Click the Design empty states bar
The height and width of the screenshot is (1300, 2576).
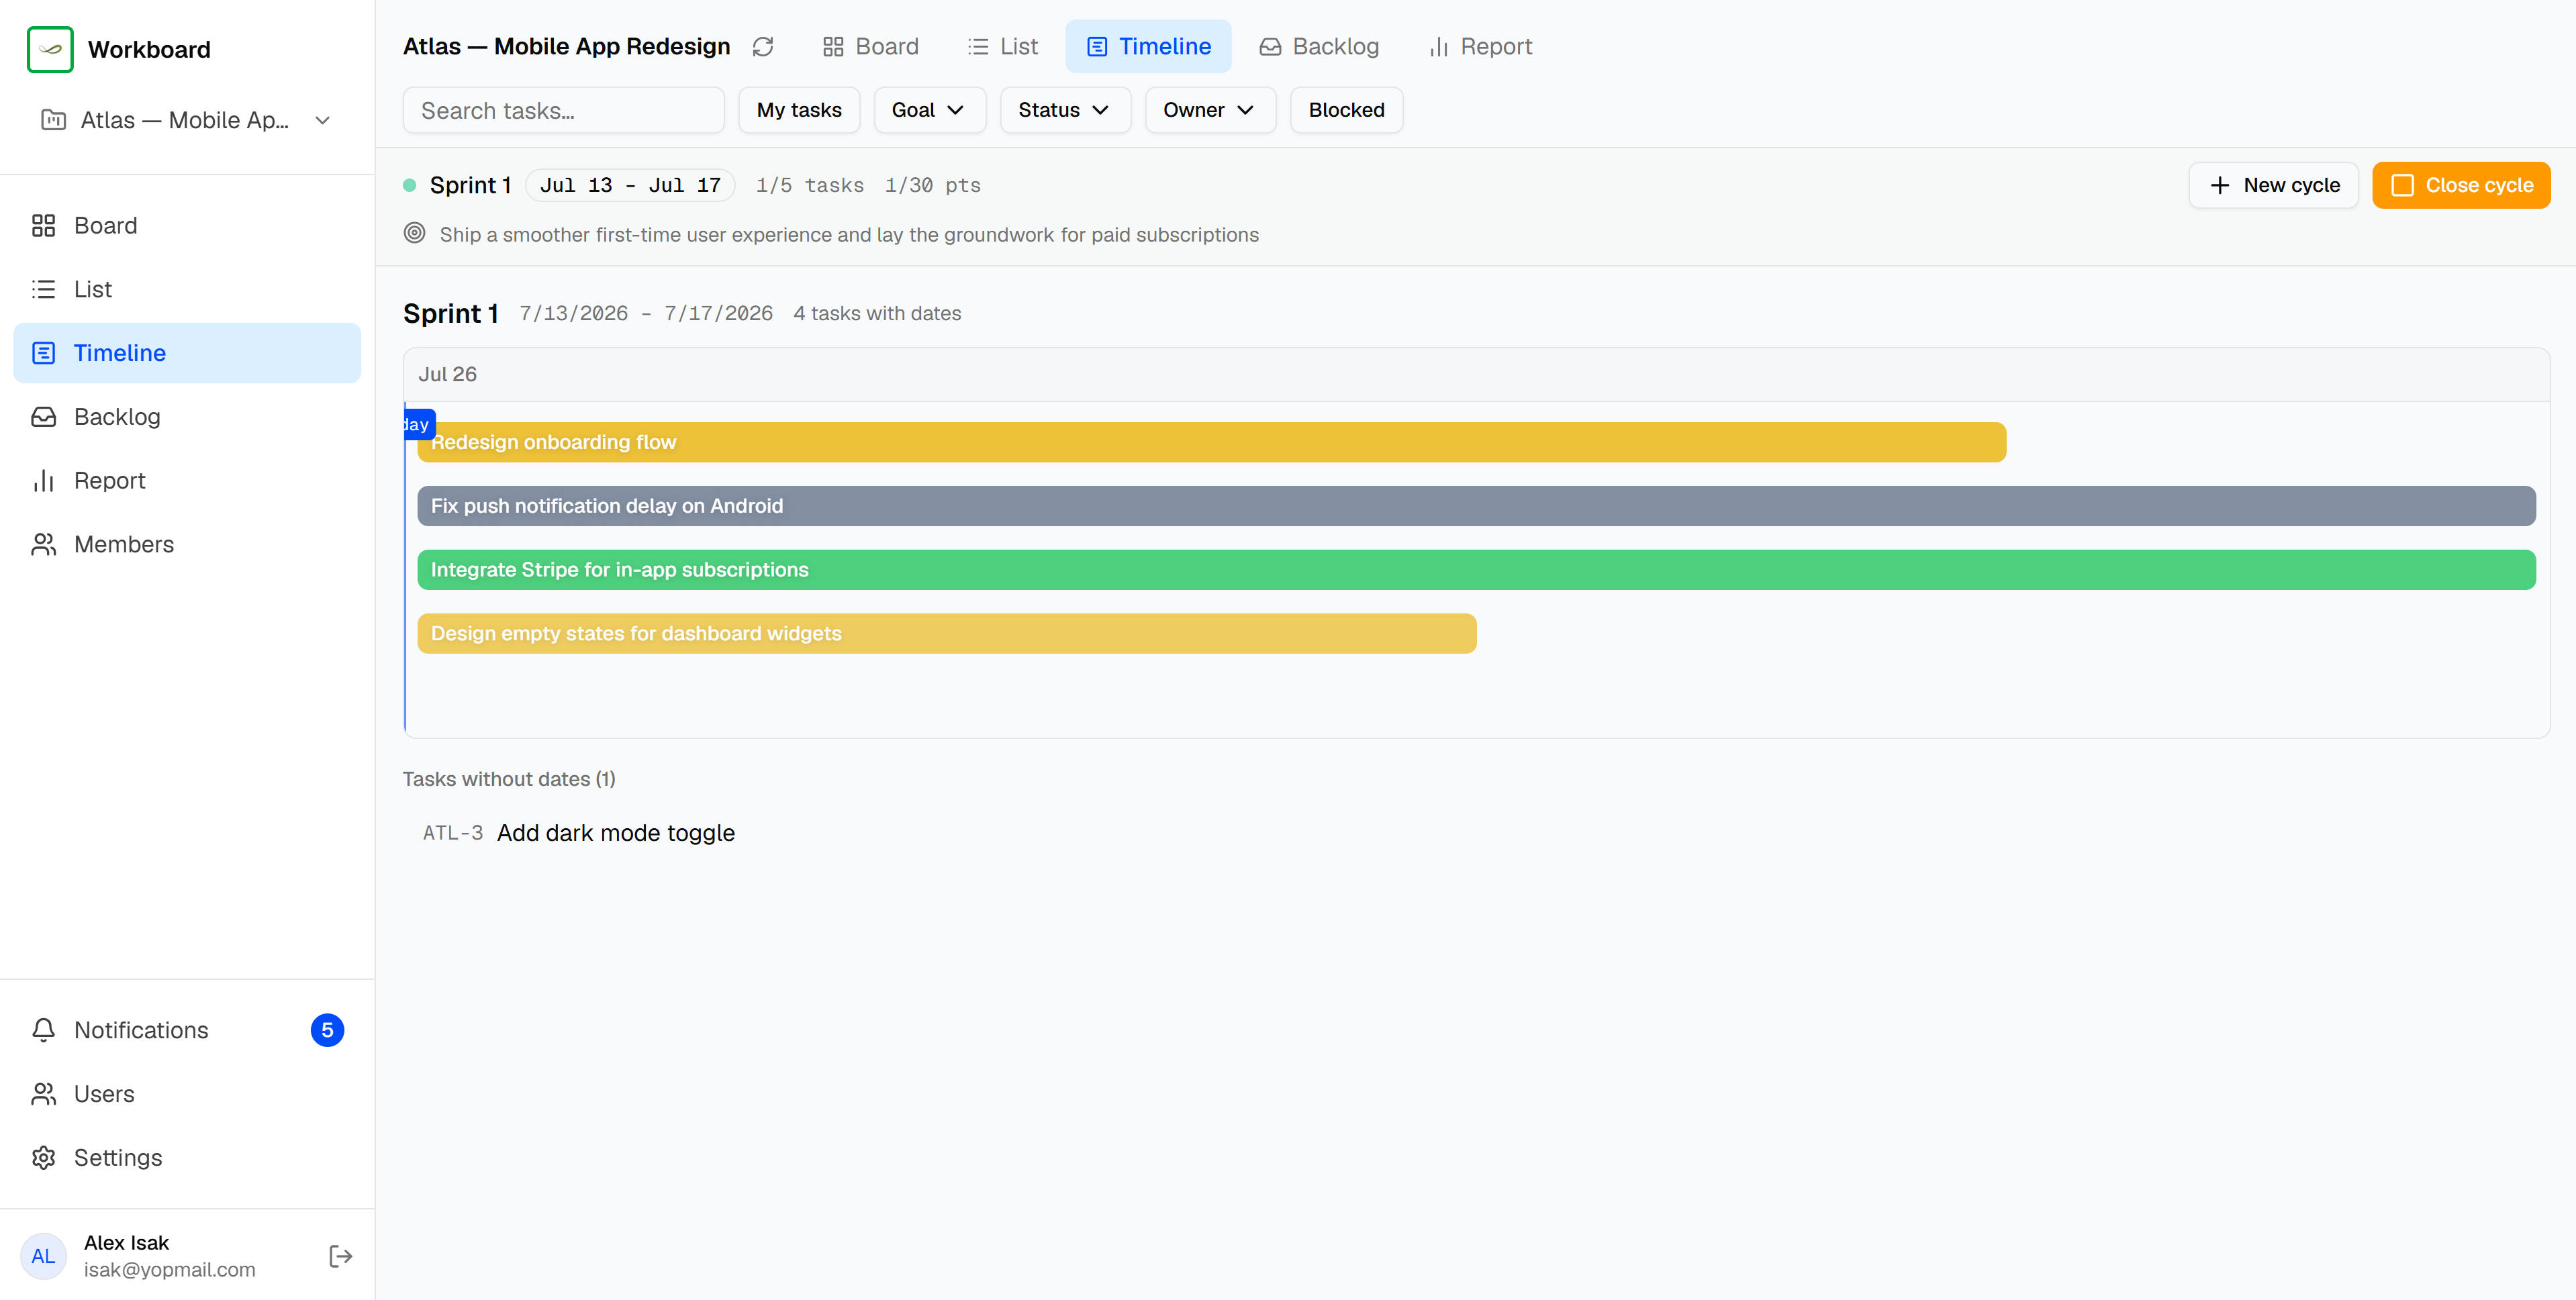[x=946, y=634]
